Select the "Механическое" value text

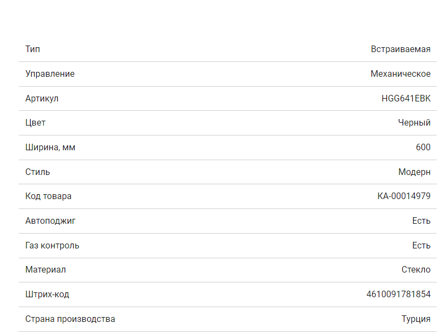tap(400, 74)
